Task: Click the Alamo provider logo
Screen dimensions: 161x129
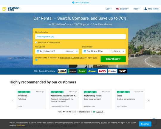Action: [92, 71]
